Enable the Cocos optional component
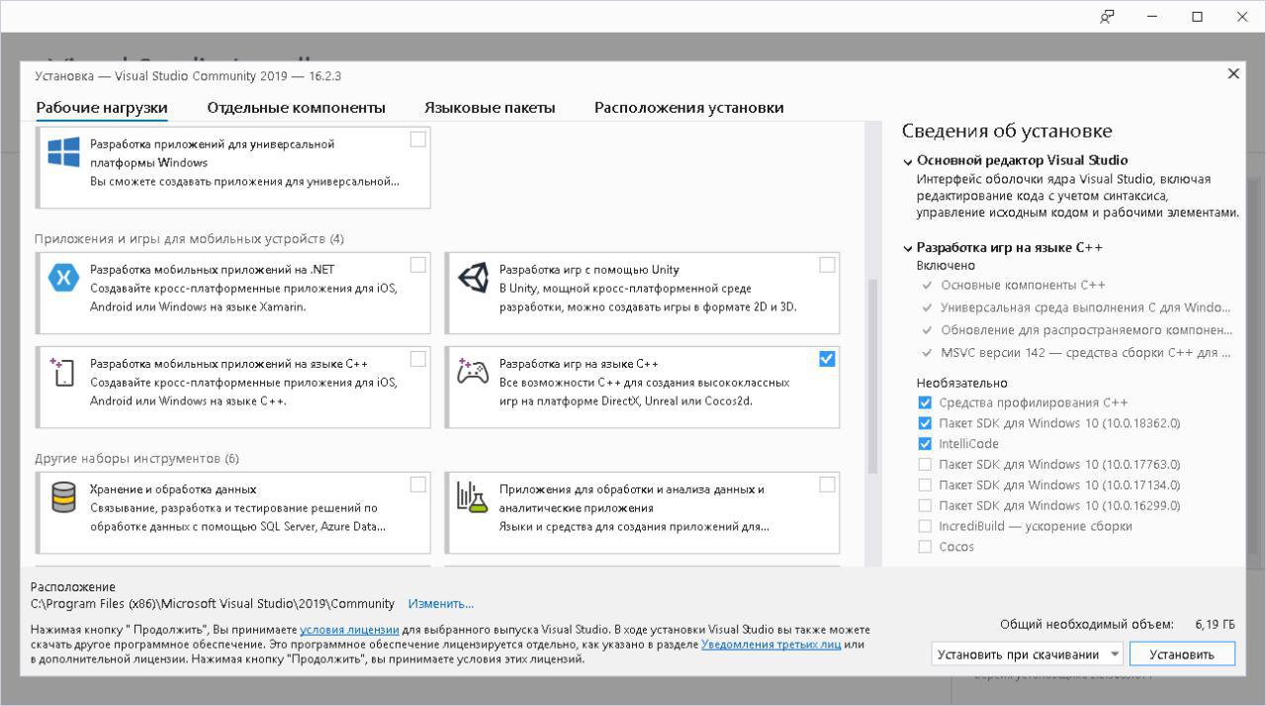This screenshot has height=706, width=1266. 925,547
